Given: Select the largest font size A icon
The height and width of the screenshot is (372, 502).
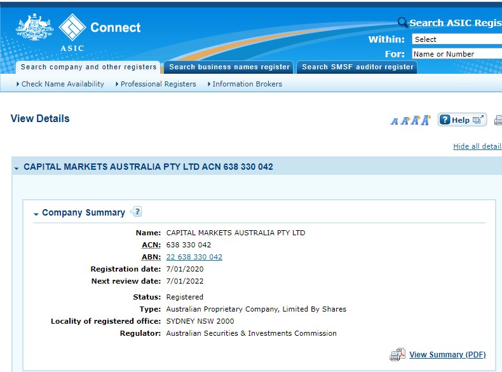Looking at the screenshot, I should tap(426, 120).
